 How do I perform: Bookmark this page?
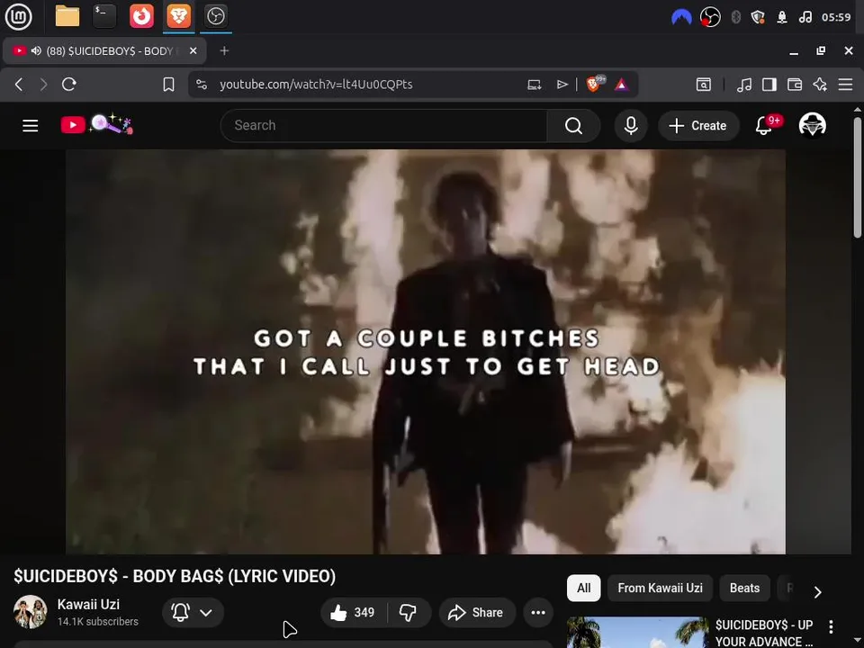point(168,85)
